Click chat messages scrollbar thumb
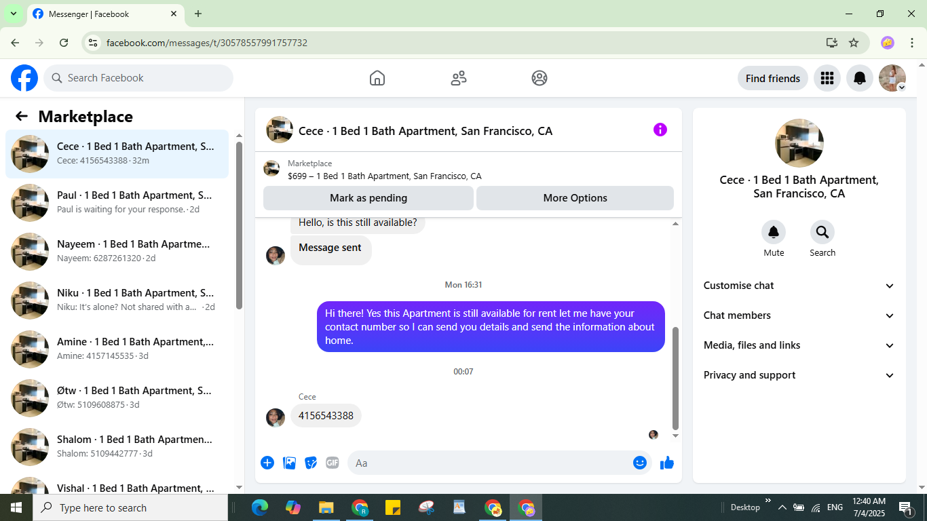Screen dimensions: 927x521 (x=675, y=379)
